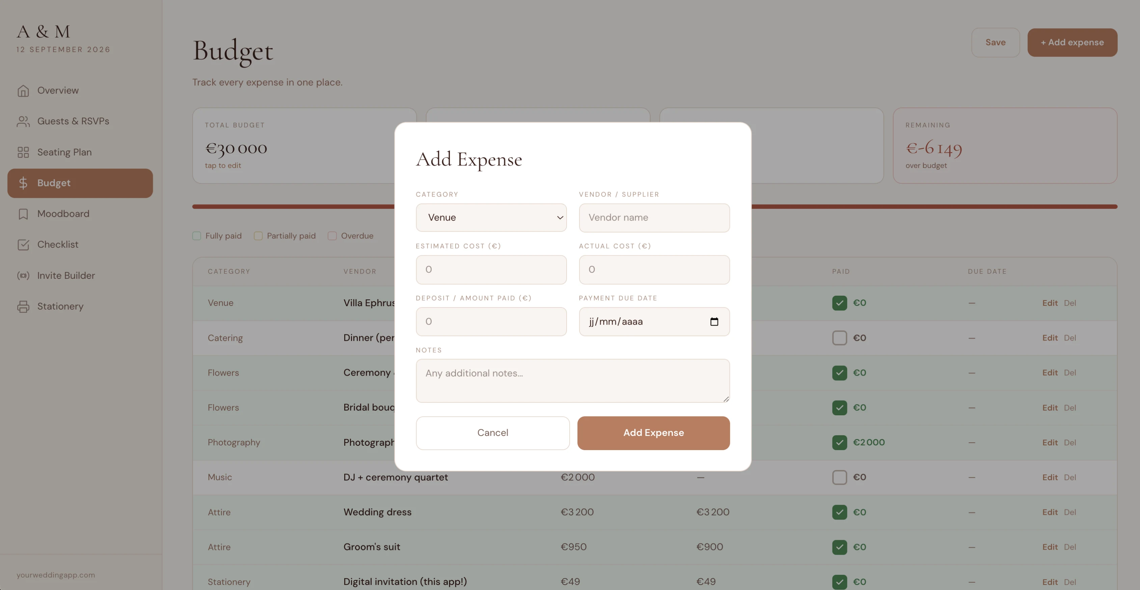
Task: Click the Remaining €-6 149 value
Action: click(x=934, y=148)
